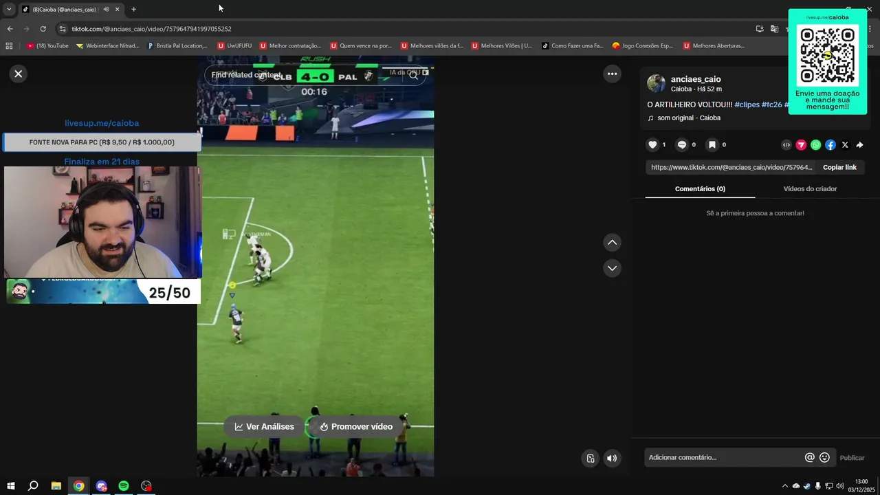The height and width of the screenshot is (495, 880).
Task: Open the Jogo Conexões Esp... bookmark
Action: coord(643,45)
